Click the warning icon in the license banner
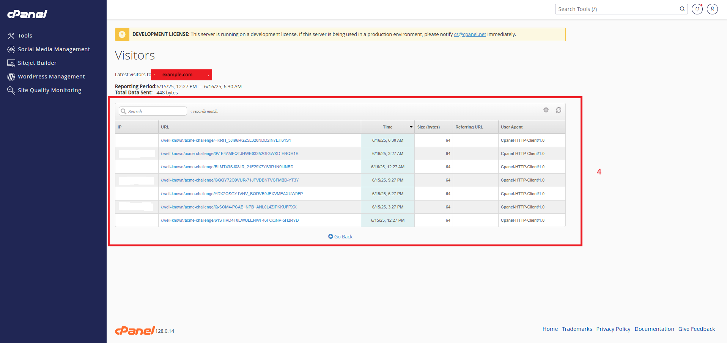Screen dimensions: 727x343 (122, 34)
